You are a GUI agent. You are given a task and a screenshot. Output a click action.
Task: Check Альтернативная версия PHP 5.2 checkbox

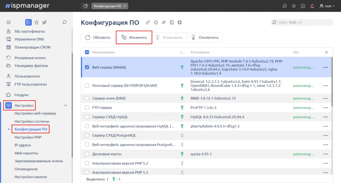point(87,163)
